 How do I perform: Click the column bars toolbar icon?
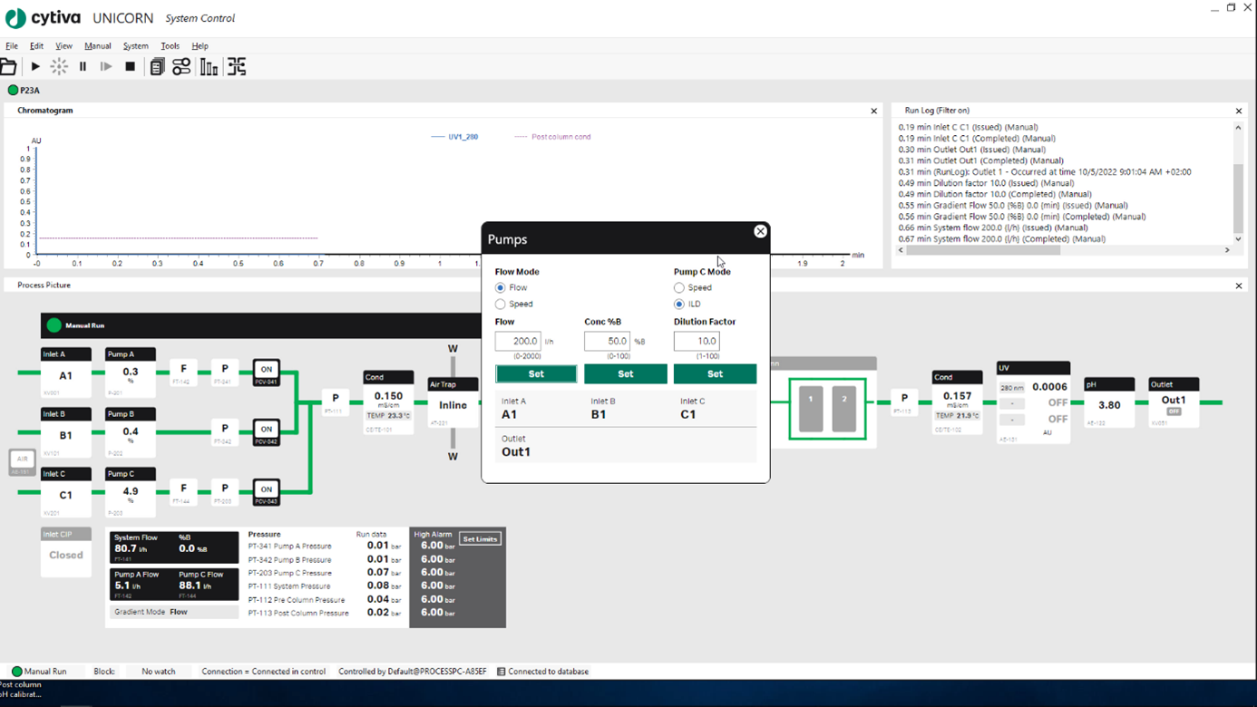(209, 67)
